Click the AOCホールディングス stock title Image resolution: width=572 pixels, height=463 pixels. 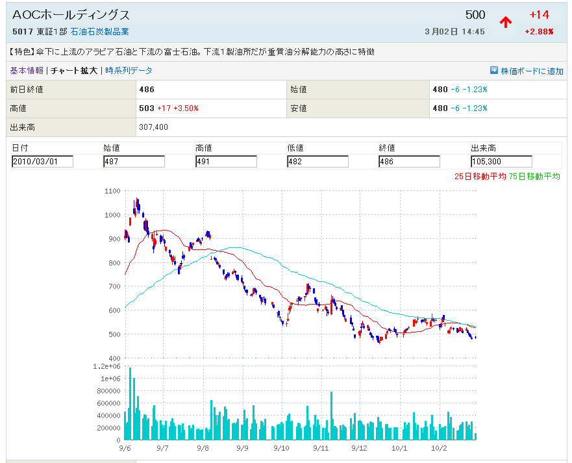[71, 16]
